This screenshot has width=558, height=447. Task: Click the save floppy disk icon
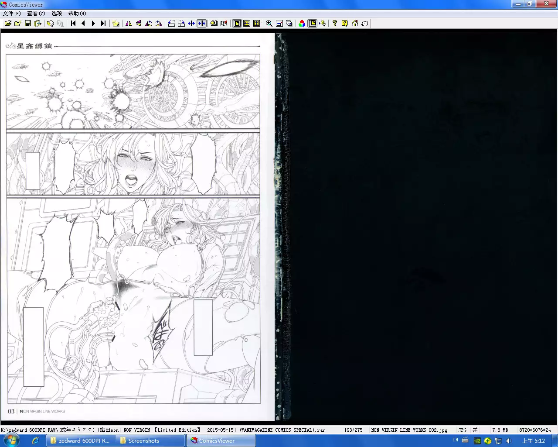pyautogui.click(x=28, y=24)
